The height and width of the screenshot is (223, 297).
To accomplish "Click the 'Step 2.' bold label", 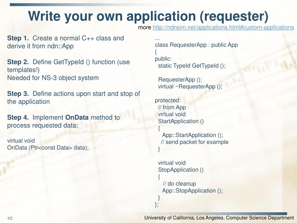I will pyautogui.click(x=18, y=62).
